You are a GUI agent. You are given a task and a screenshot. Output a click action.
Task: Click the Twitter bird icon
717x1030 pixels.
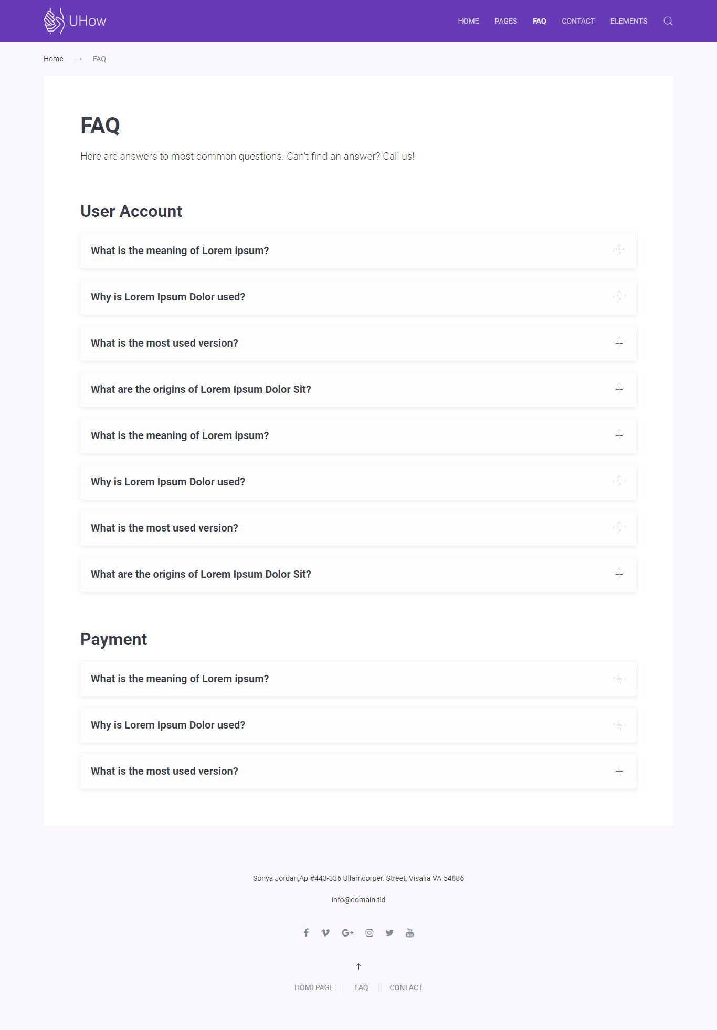(x=389, y=932)
